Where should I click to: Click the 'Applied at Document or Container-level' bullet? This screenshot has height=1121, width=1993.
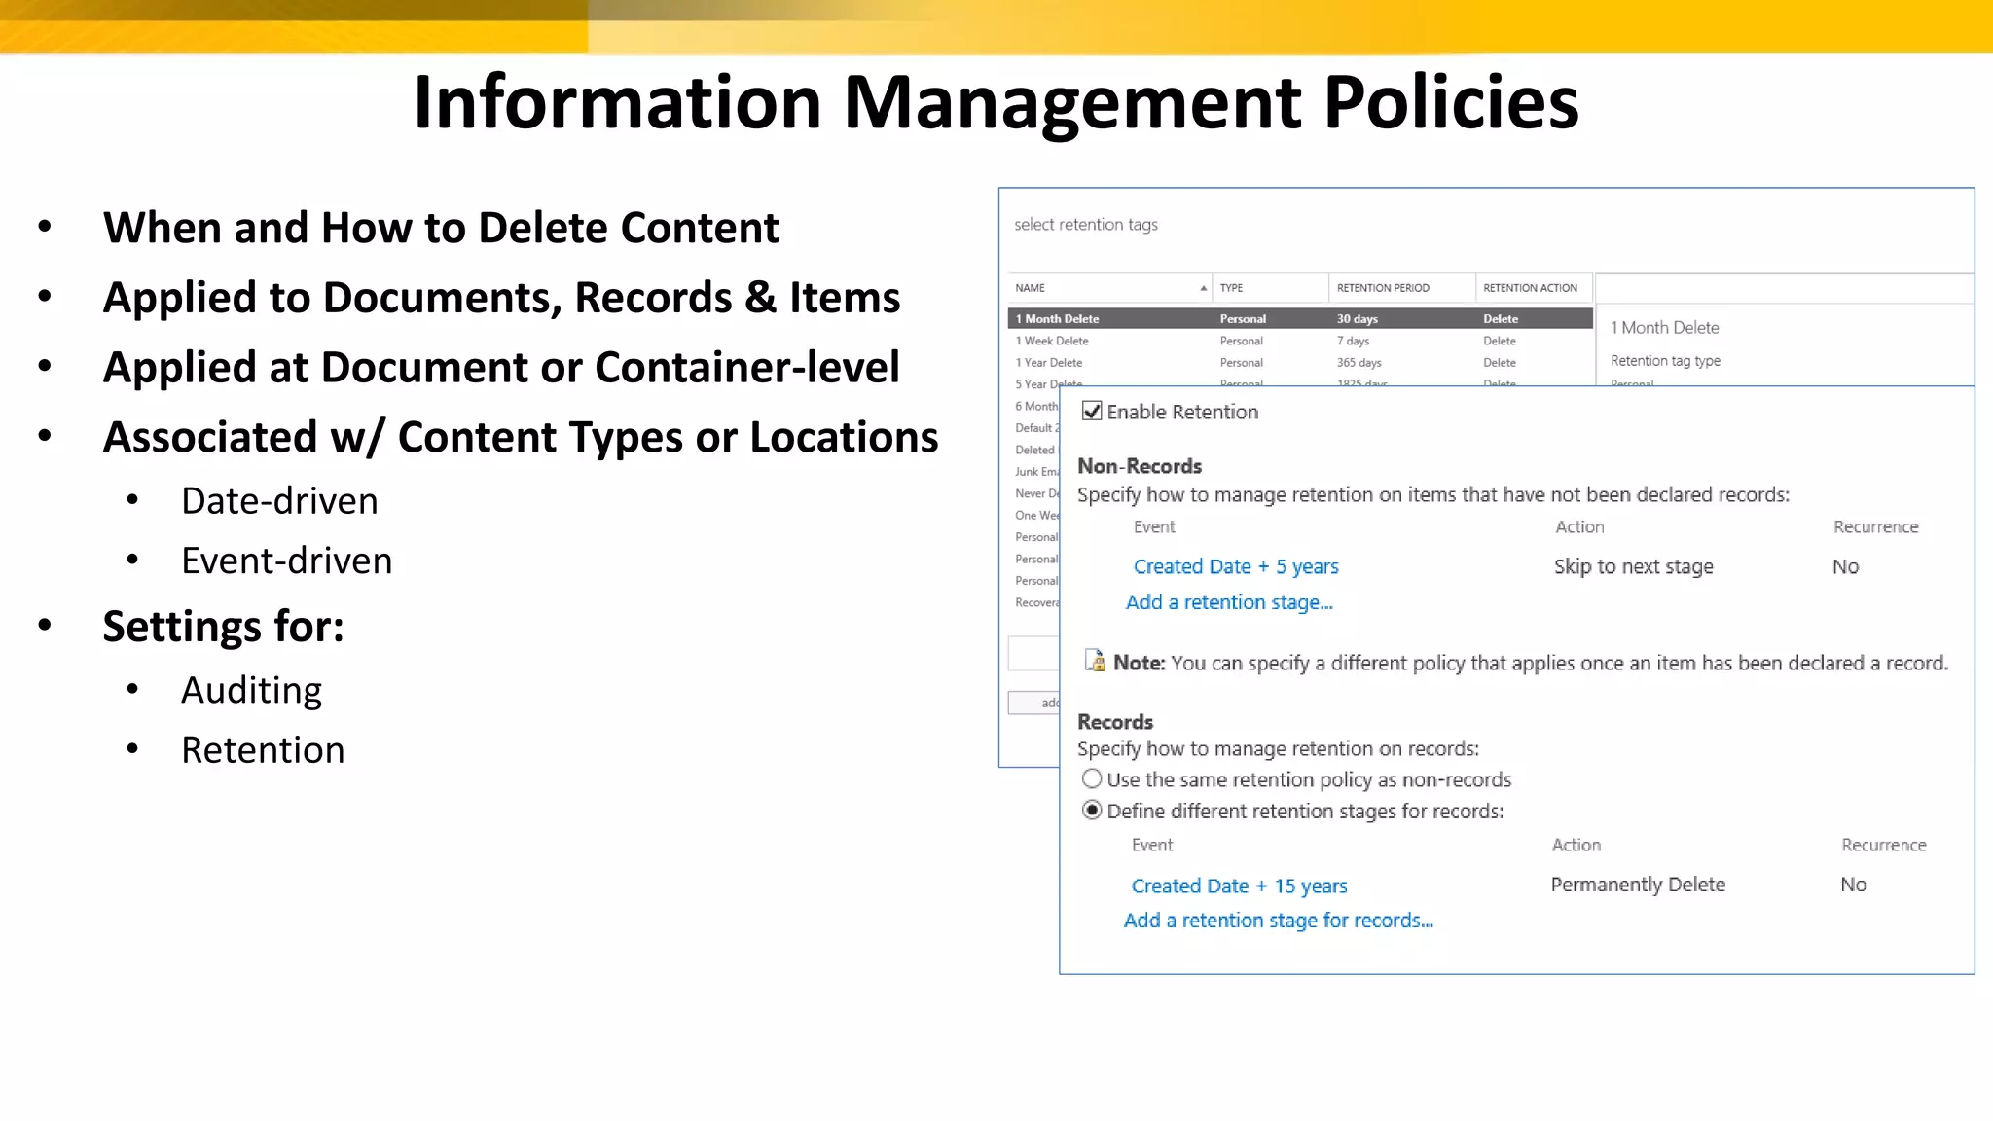501,368
